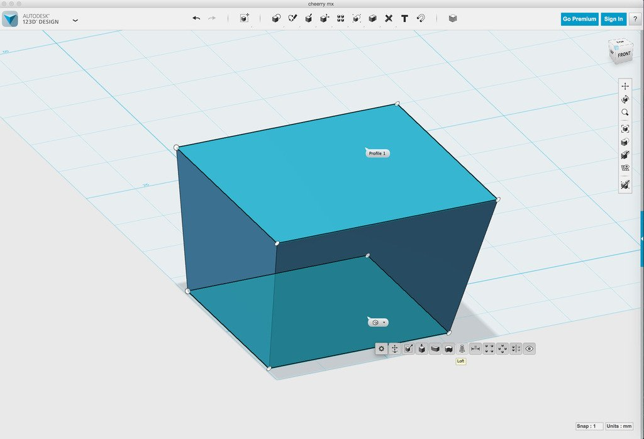Click the Loft tower icon

462,348
